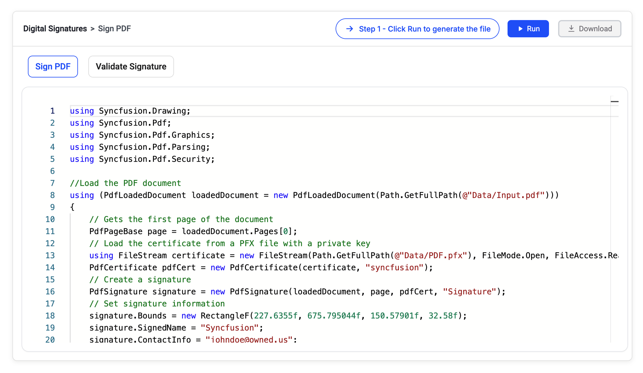Click line number 13 in gutter
643x373 pixels.
point(50,255)
